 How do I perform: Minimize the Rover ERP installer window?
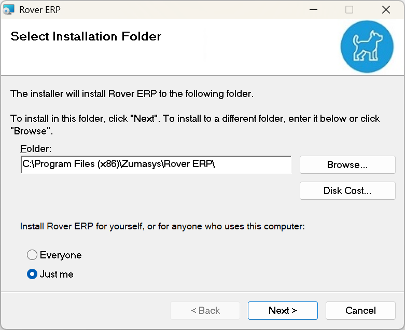(x=313, y=10)
